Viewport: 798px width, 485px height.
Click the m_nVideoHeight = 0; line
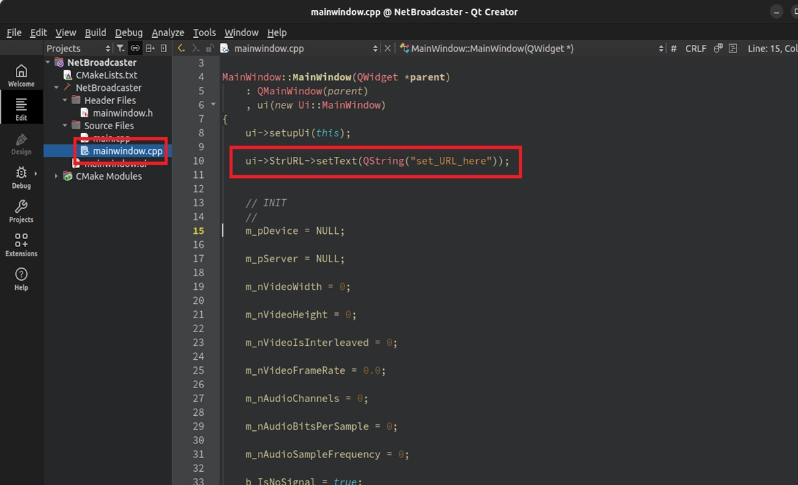pyautogui.click(x=301, y=314)
